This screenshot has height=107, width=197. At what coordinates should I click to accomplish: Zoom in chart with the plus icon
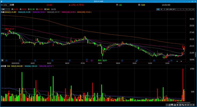(x=194, y=105)
